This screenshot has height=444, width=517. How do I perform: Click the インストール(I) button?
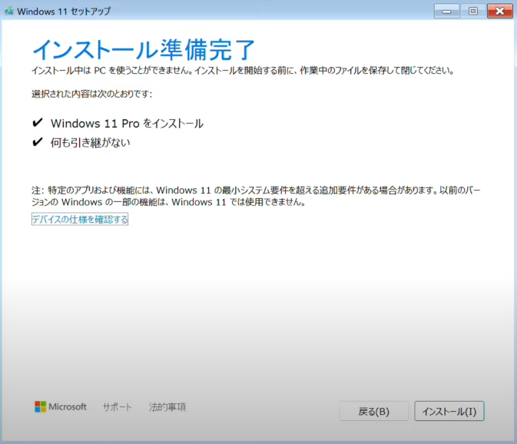[449, 411]
